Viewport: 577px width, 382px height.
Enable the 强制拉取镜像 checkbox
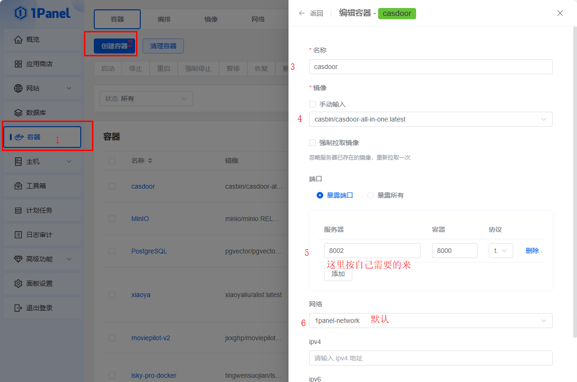click(x=312, y=143)
